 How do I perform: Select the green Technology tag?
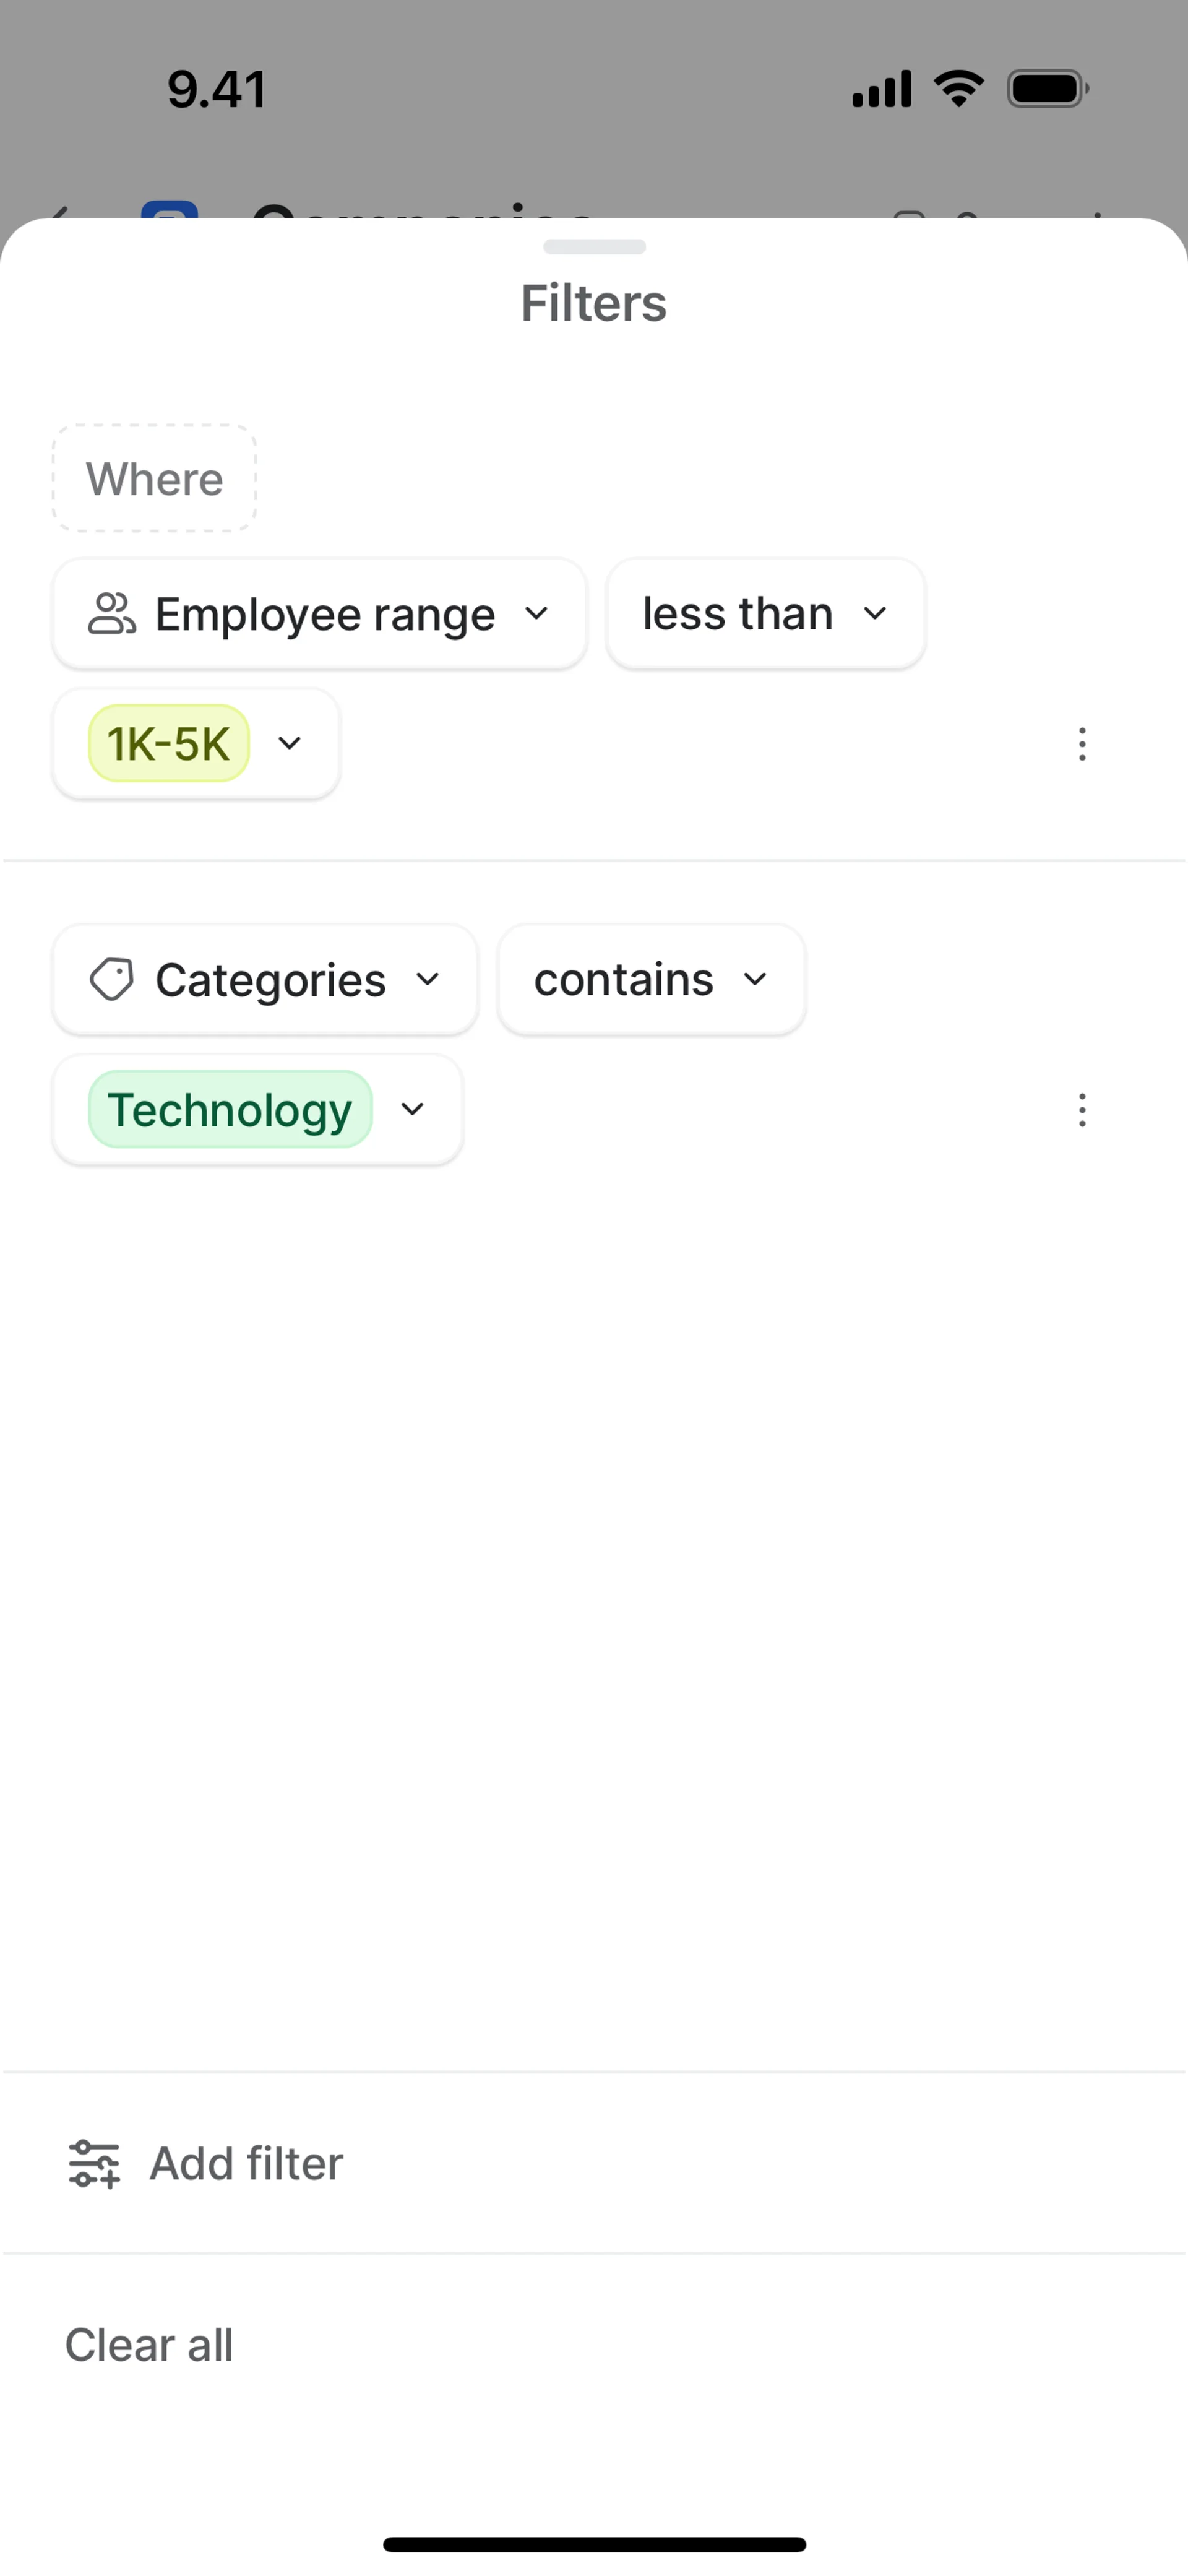230,1110
